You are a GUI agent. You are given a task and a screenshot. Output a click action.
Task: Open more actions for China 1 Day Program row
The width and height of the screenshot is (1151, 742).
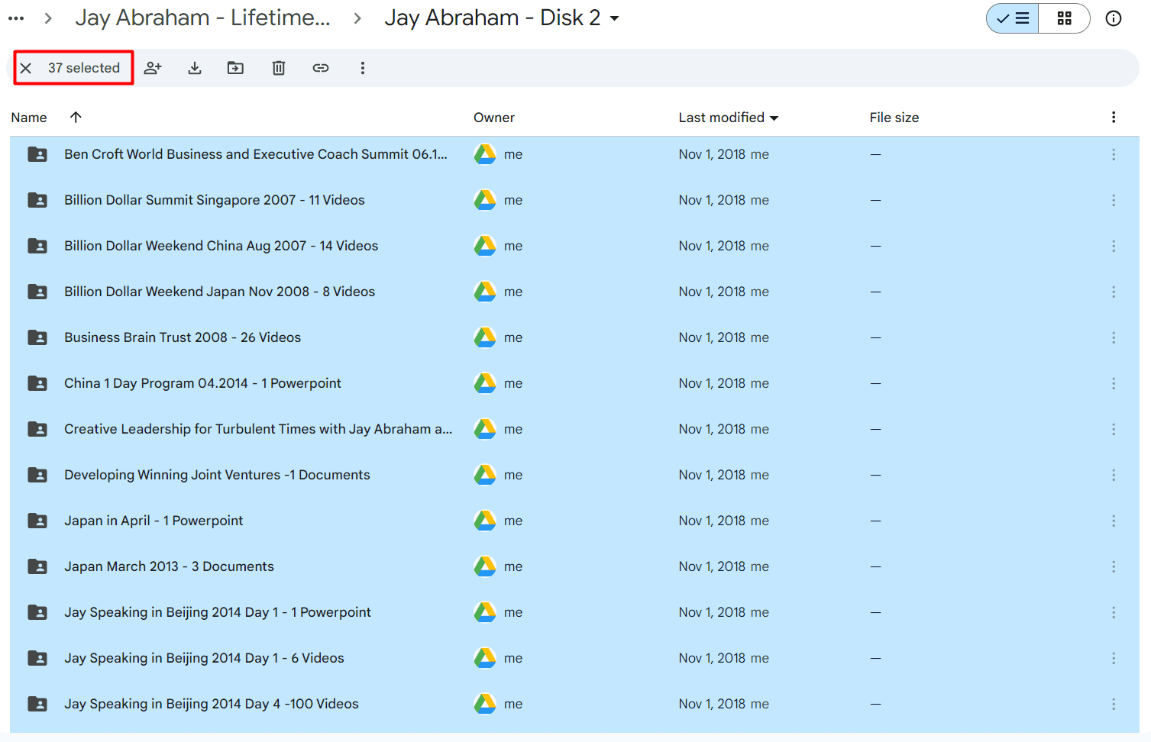1114,383
